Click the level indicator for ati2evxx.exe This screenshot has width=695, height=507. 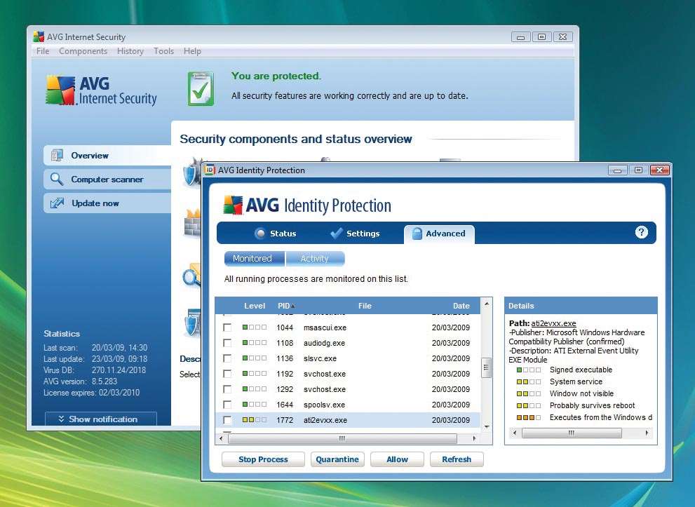pos(253,420)
